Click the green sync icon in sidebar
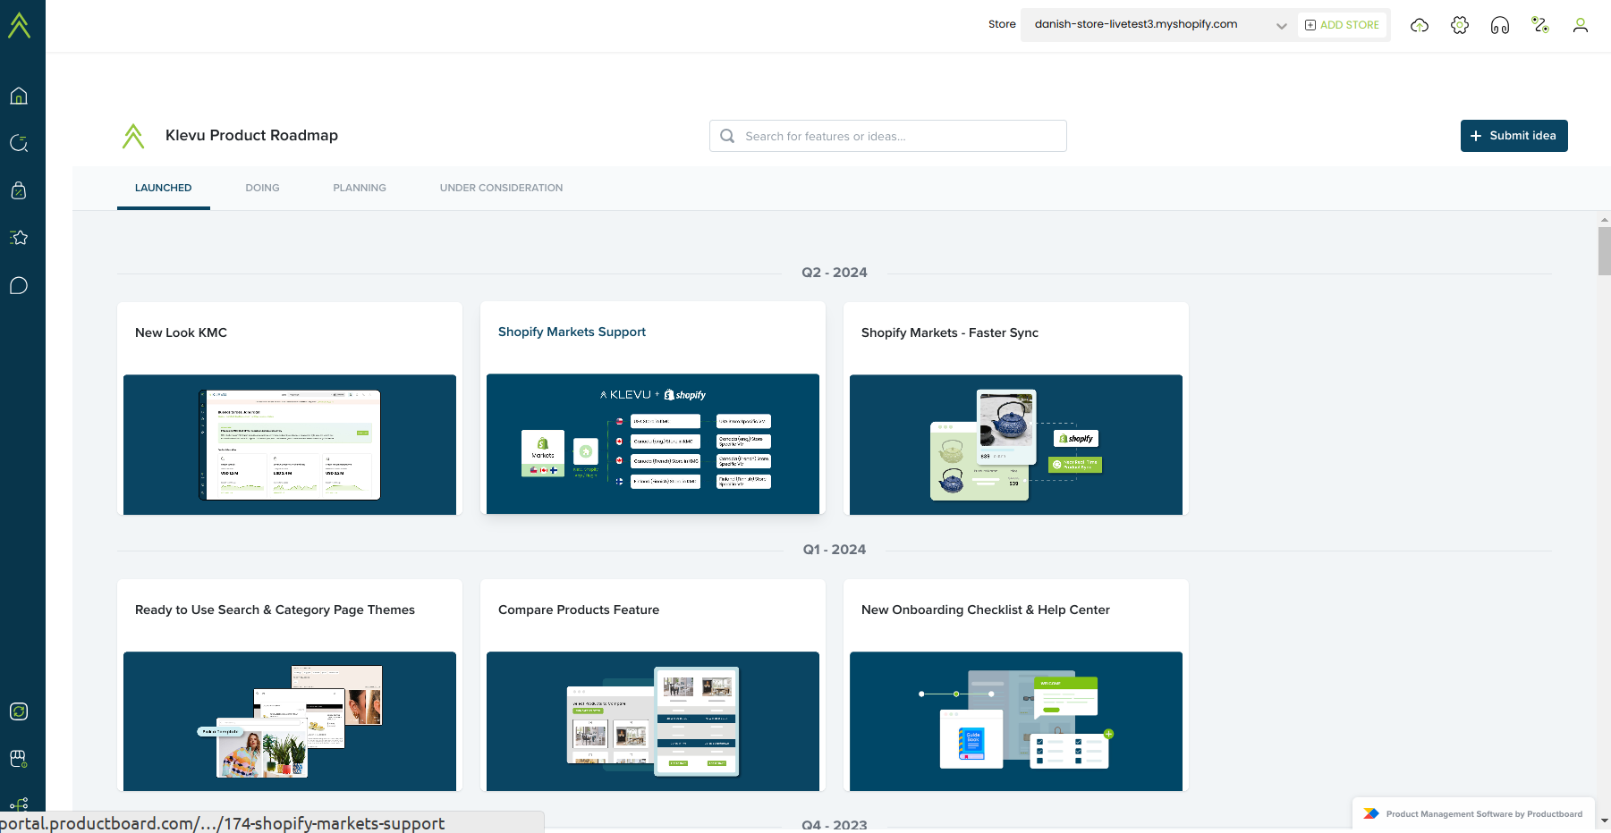Screen dimensions: 1611x833 pos(19,711)
